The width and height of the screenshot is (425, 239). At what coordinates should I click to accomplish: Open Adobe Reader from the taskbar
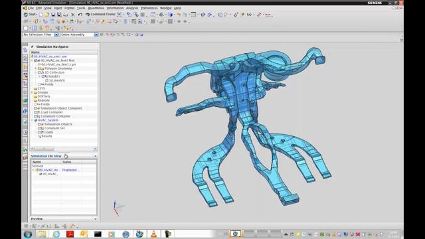(x=70, y=234)
